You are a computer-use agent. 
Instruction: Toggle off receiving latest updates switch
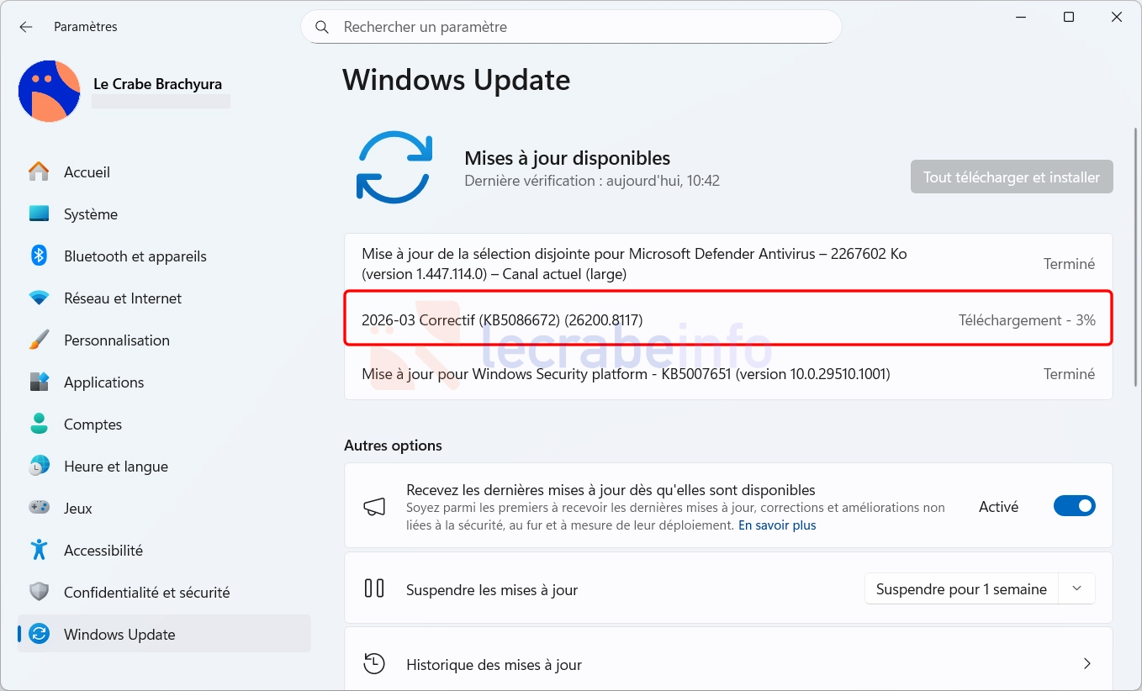pos(1074,506)
